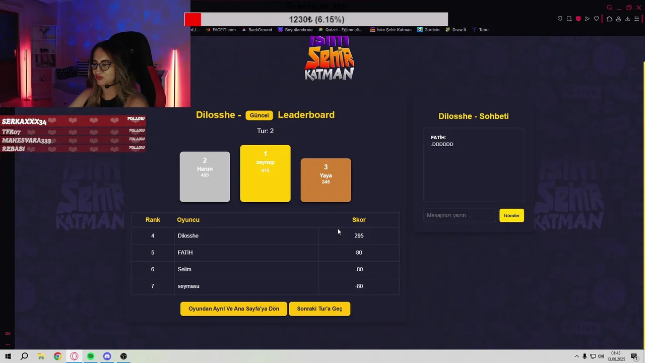This screenshot has width=645, height=363.
Task: Click the heart bookmark icon in toolbar
Action: [597, 19]
